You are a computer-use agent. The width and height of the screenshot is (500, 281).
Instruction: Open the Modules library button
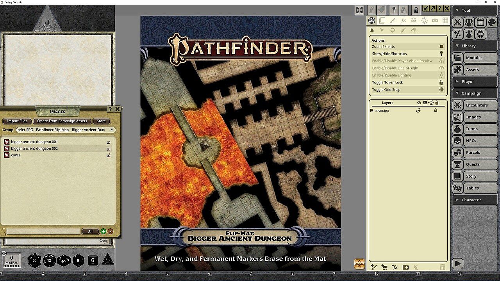475,58
